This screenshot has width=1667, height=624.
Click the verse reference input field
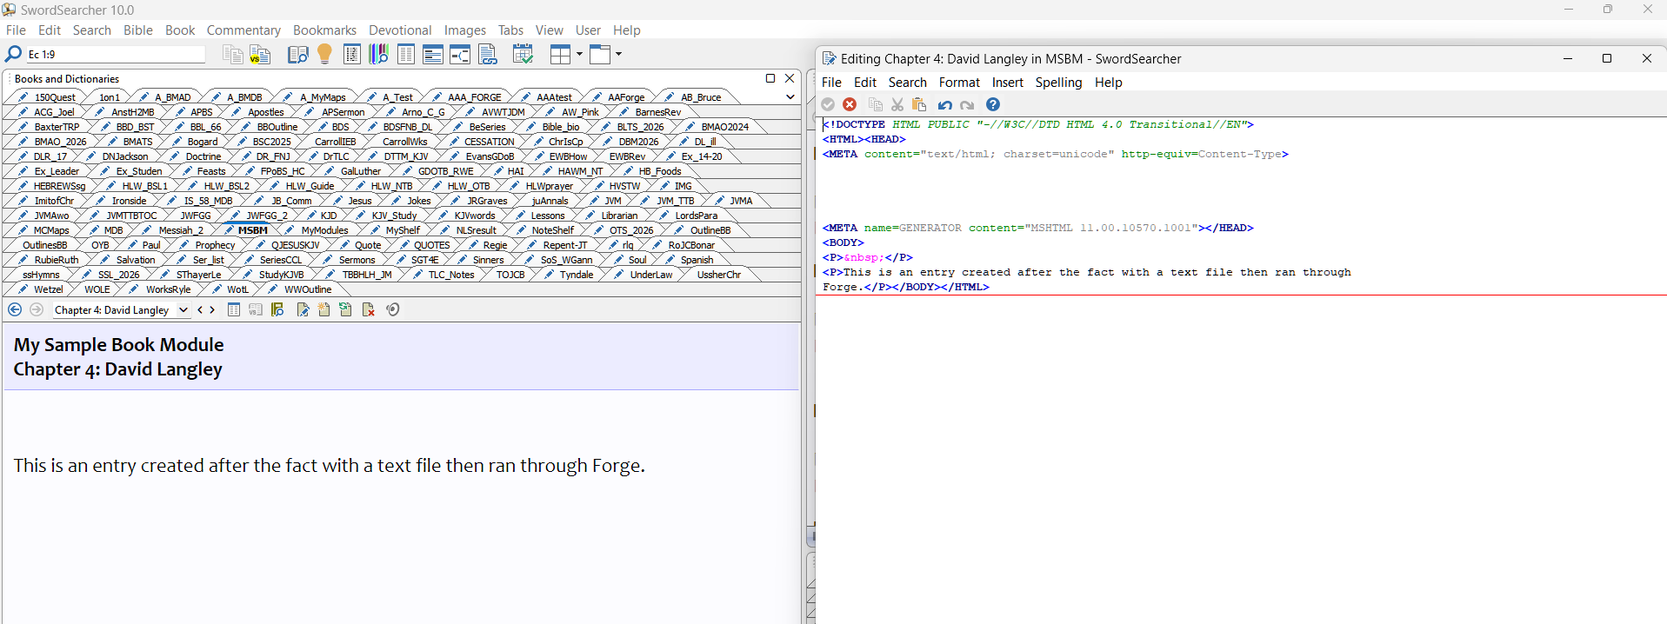116,55
